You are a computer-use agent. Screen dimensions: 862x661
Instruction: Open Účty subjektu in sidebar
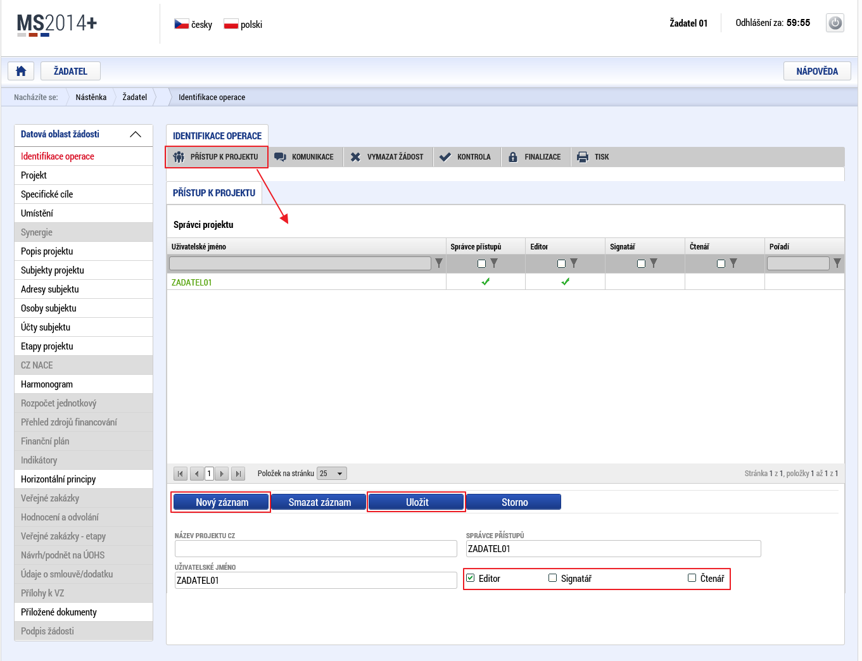tap(84, 327)
